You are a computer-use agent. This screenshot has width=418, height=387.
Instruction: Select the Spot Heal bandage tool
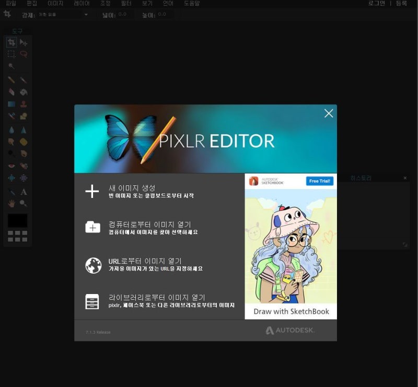click(x=24, y=166)
